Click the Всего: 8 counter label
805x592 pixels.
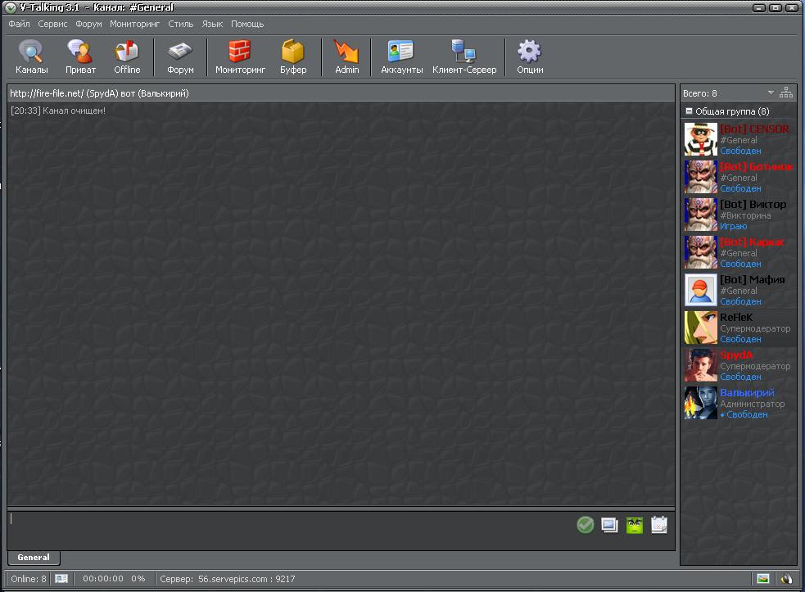point(699,93)
